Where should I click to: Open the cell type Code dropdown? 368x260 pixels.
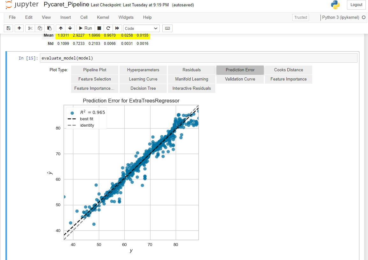click(x=141, y=28)
